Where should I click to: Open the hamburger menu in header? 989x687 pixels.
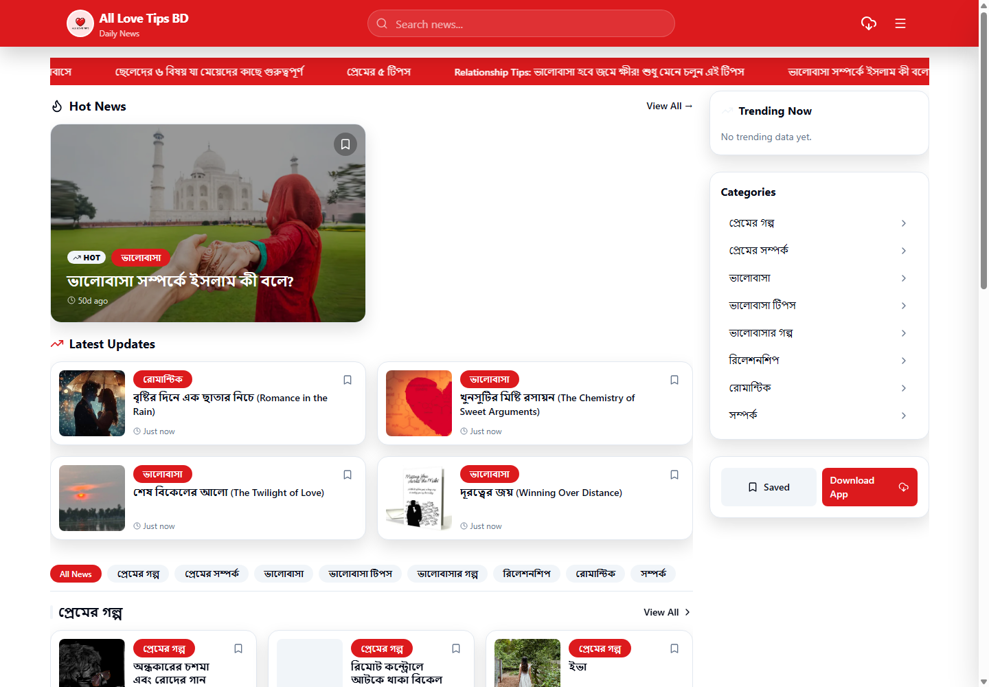[900, 23]
